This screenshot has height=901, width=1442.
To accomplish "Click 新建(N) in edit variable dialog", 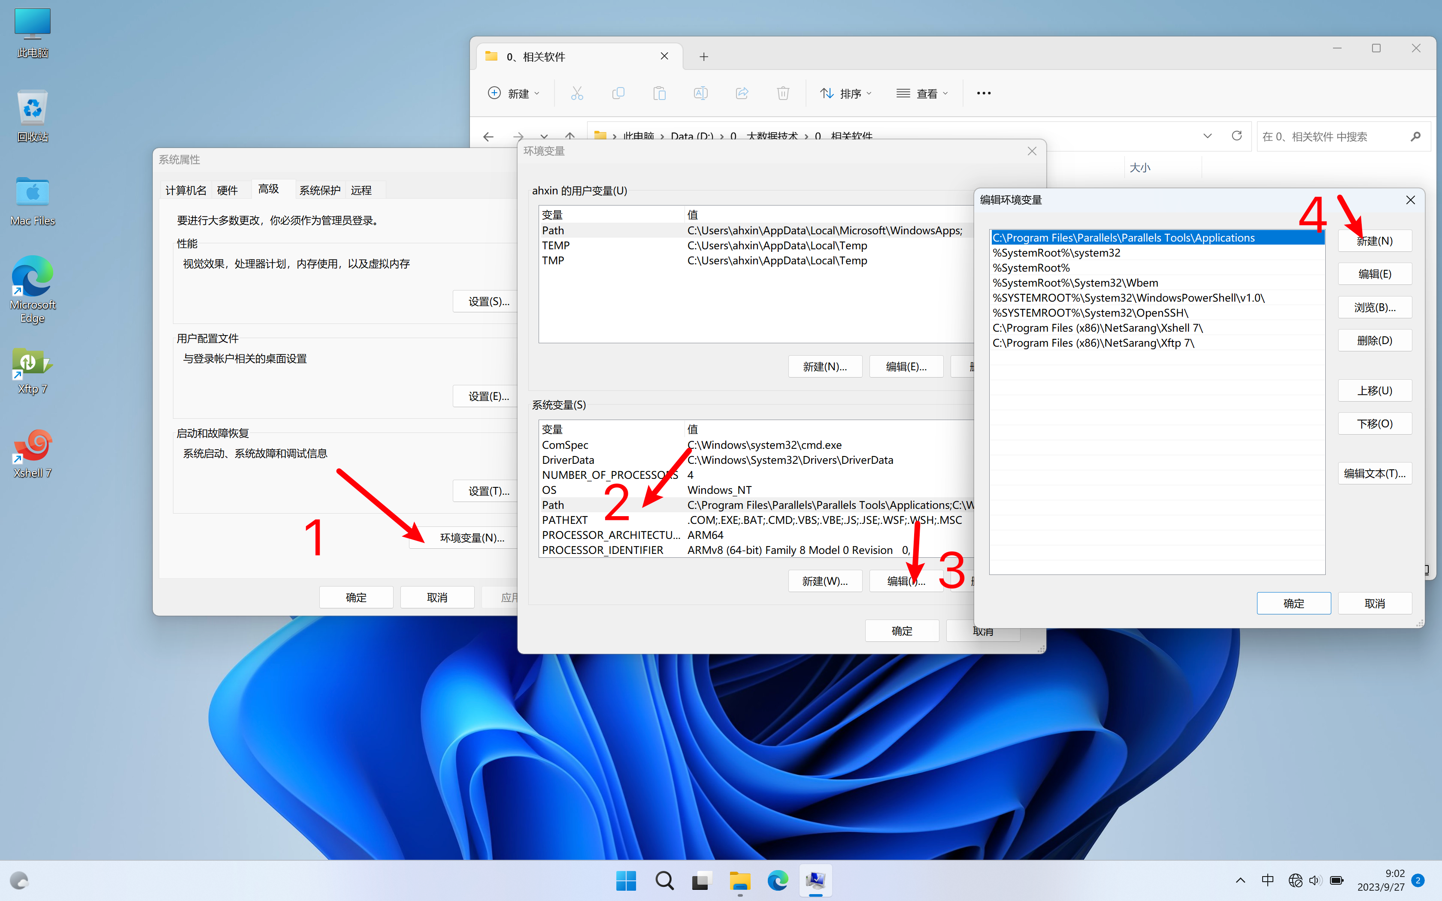I will coord(1374,241).
